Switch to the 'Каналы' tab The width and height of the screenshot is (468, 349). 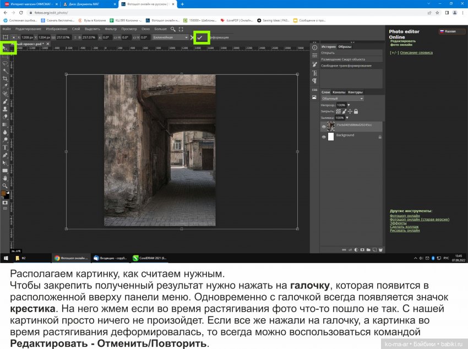[x=339, y=92]
